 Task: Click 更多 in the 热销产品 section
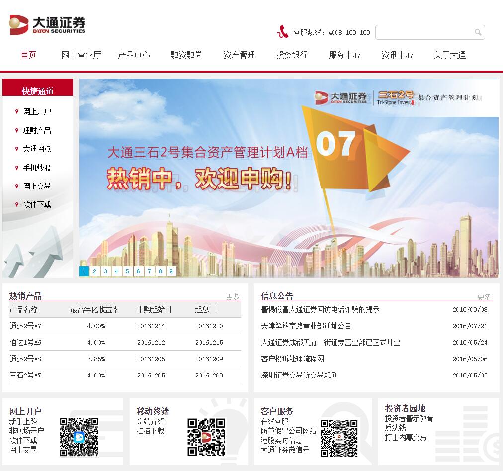point(233,296)
